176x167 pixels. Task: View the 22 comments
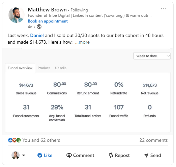coord(153,140)
